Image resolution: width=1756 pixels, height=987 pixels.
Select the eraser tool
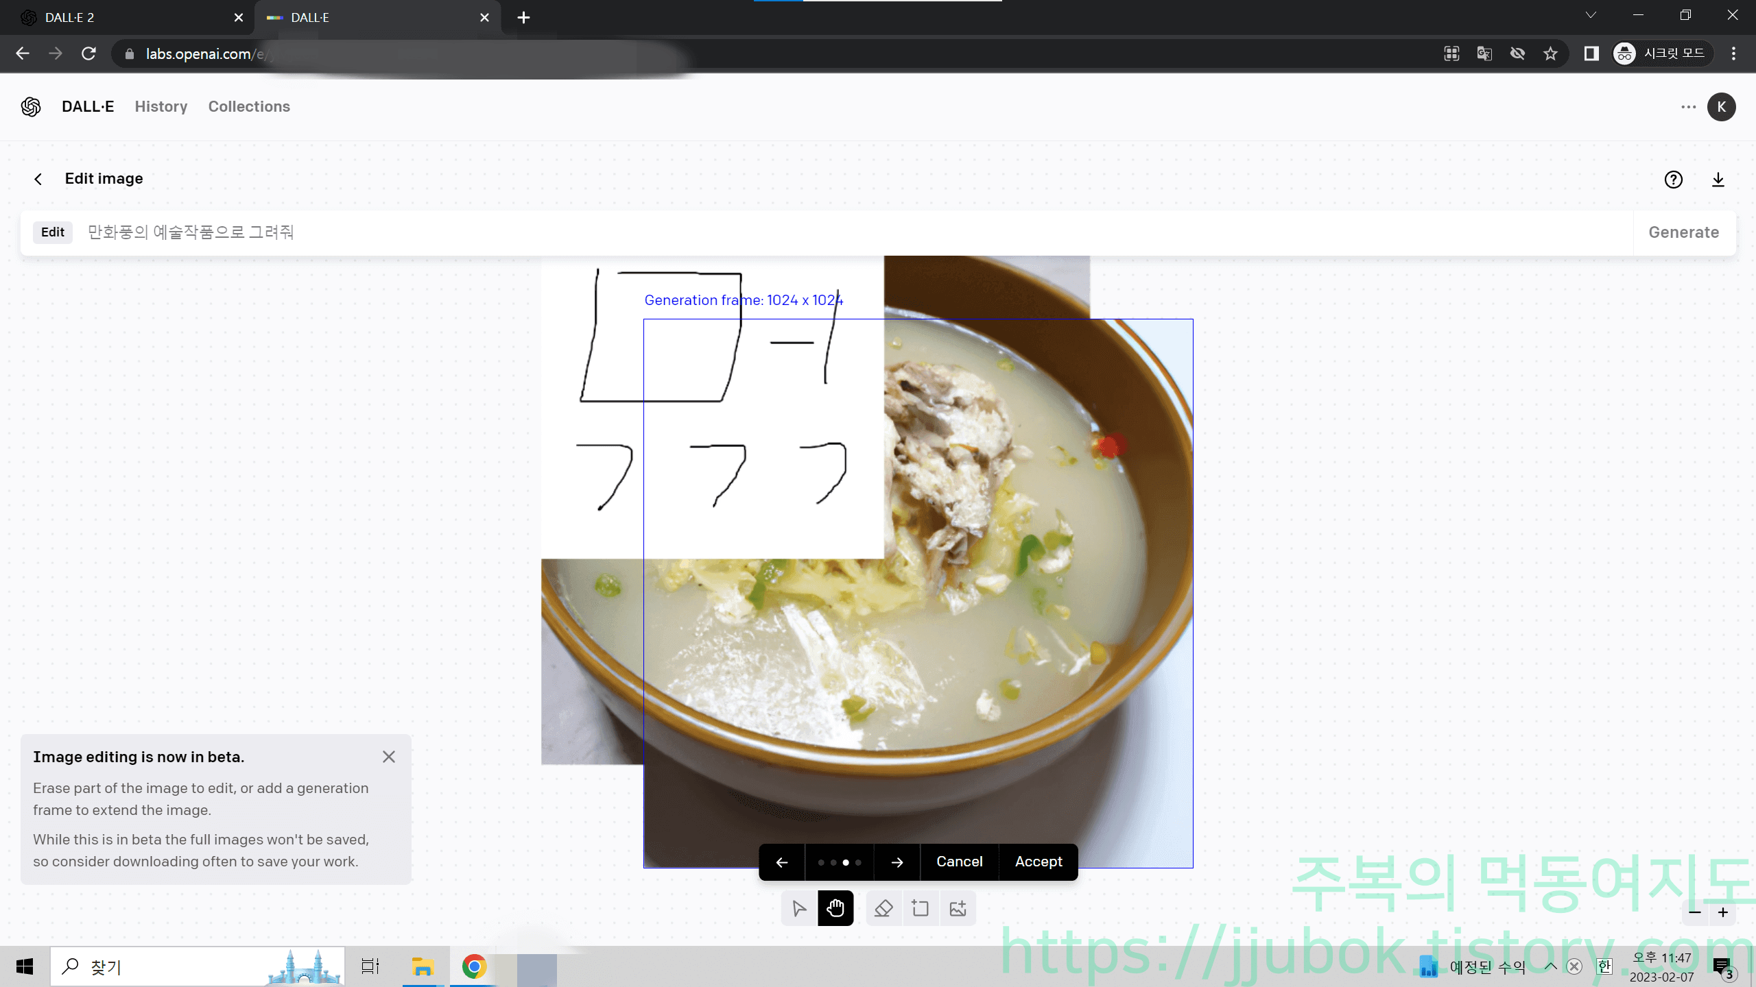pyautogui.click(x=883, y=908)
